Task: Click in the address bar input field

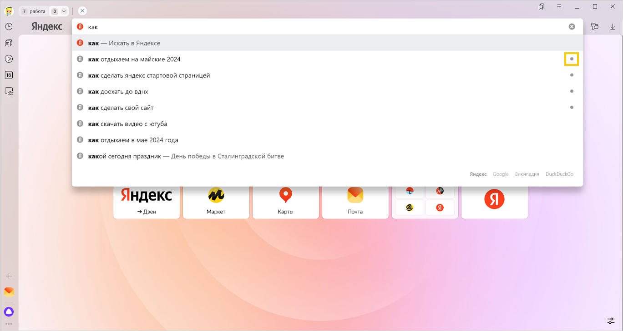Action: click(x=319, y=27)
